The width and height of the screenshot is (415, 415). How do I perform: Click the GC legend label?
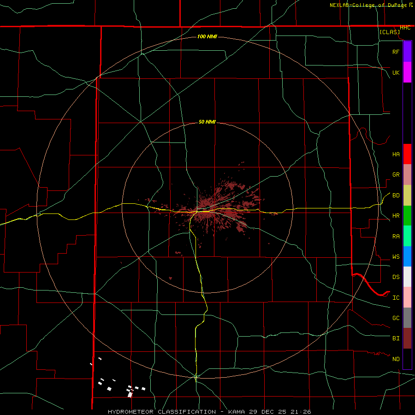pyautogui.click(x=396, y=318)
